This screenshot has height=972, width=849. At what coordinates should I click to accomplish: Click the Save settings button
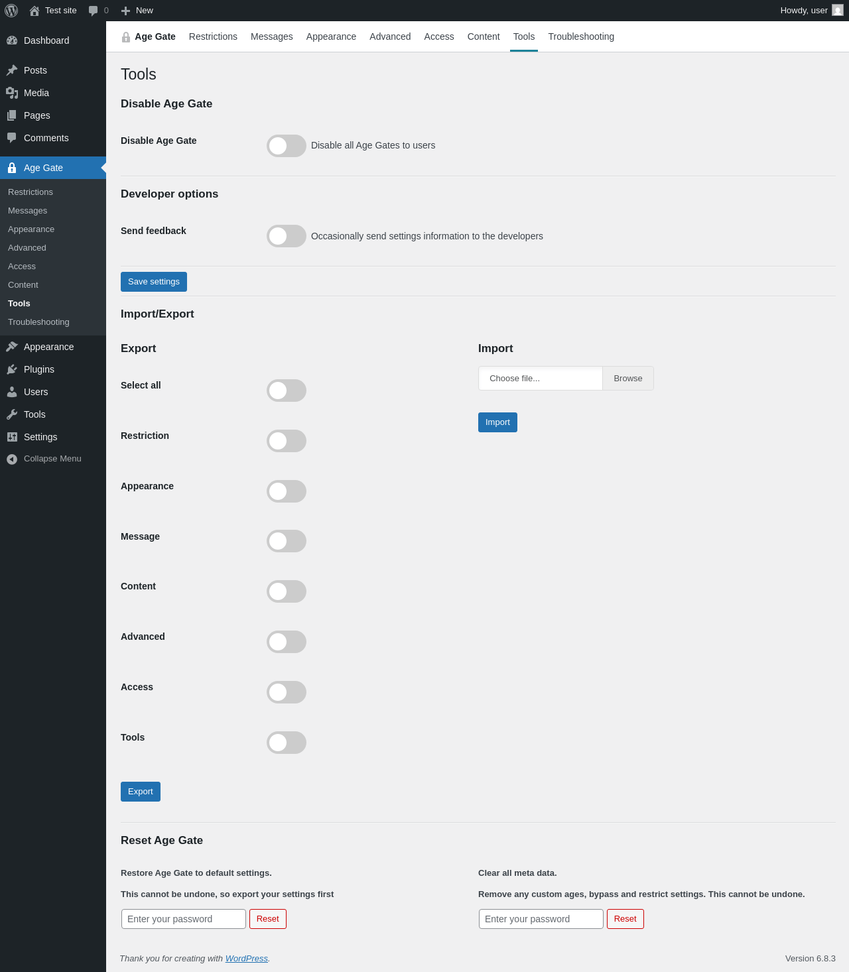click(x=154, y=282)
